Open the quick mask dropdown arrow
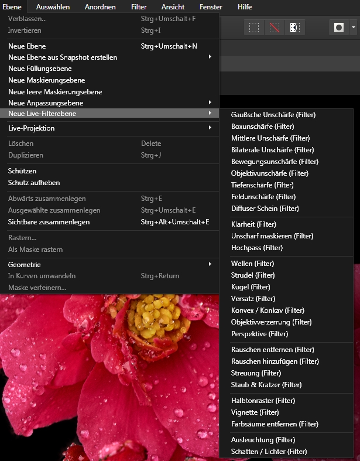 (x=353, y=28)
